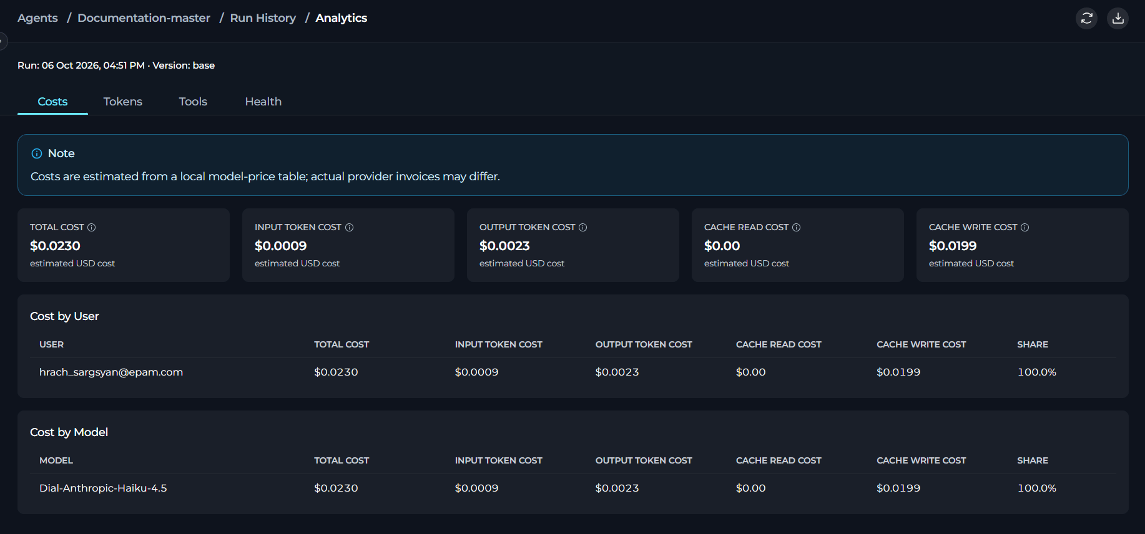1145x534 pixels.
Task: Expand the collapsed sidebar handle
Action: [x=3, y=42]
